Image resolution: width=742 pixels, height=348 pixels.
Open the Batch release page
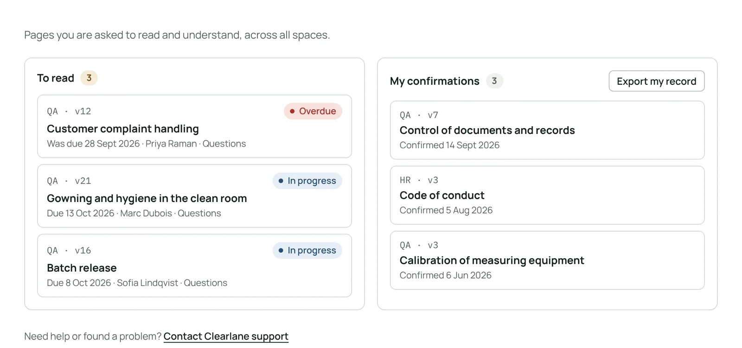[x=82, y=268]
